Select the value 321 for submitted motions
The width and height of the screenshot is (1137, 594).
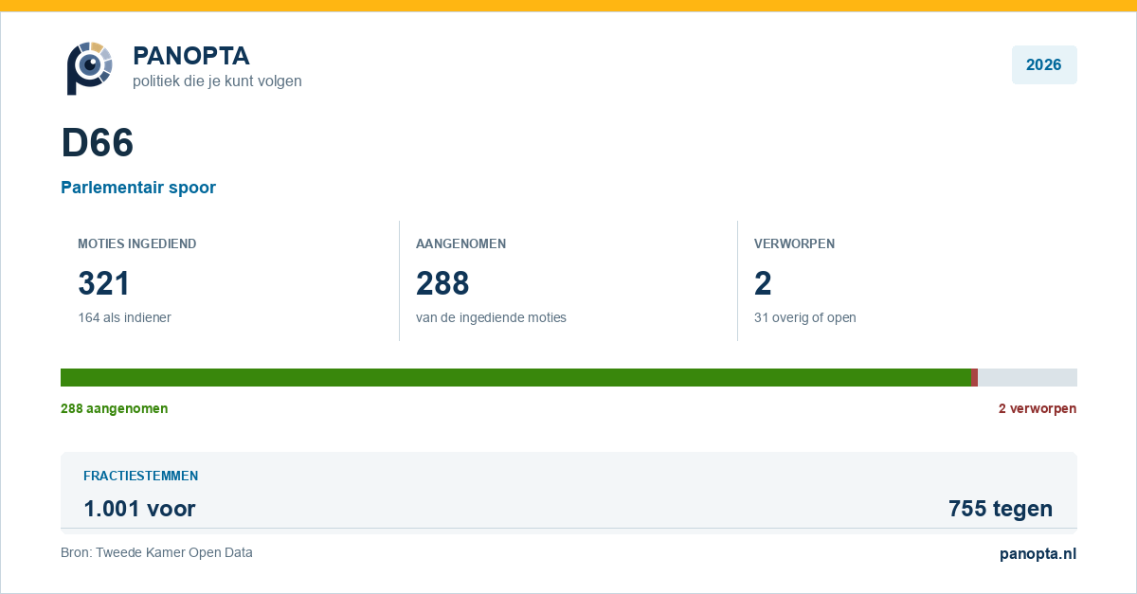(x=103, y=283)
